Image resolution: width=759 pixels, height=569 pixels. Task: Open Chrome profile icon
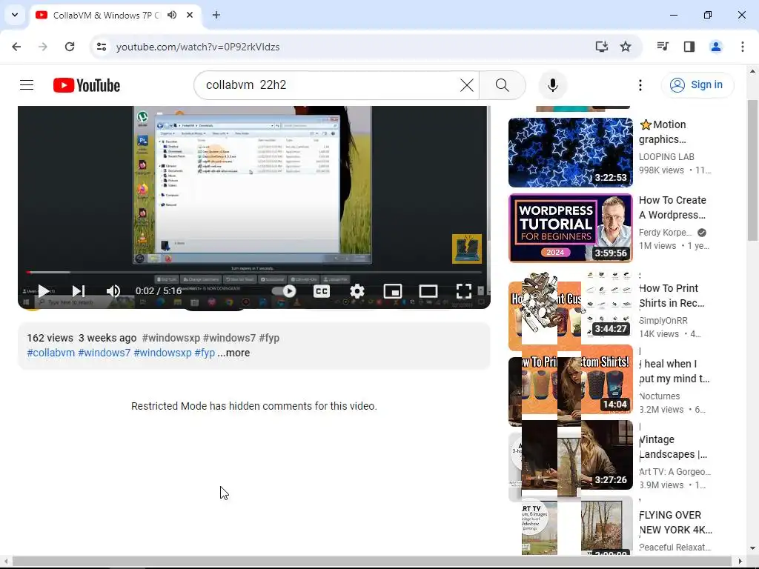point(715,47)
